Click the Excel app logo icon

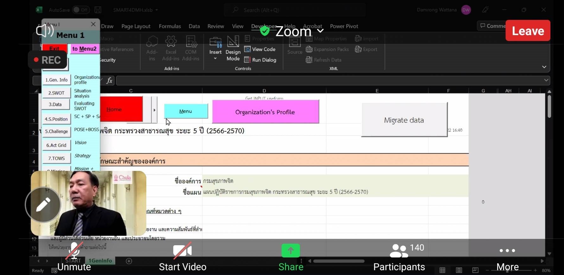pyautogui.click(x=39, y=10)
